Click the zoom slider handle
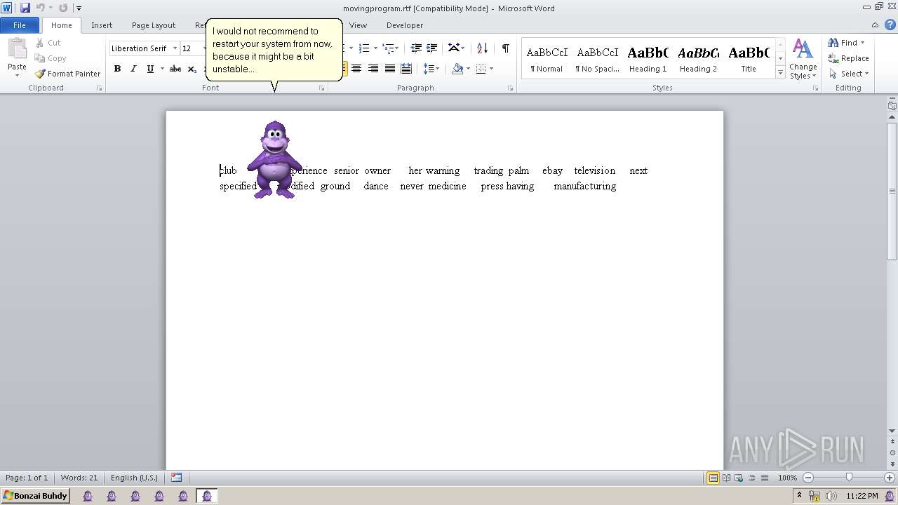The image size is (898, 505). point(849,478)
